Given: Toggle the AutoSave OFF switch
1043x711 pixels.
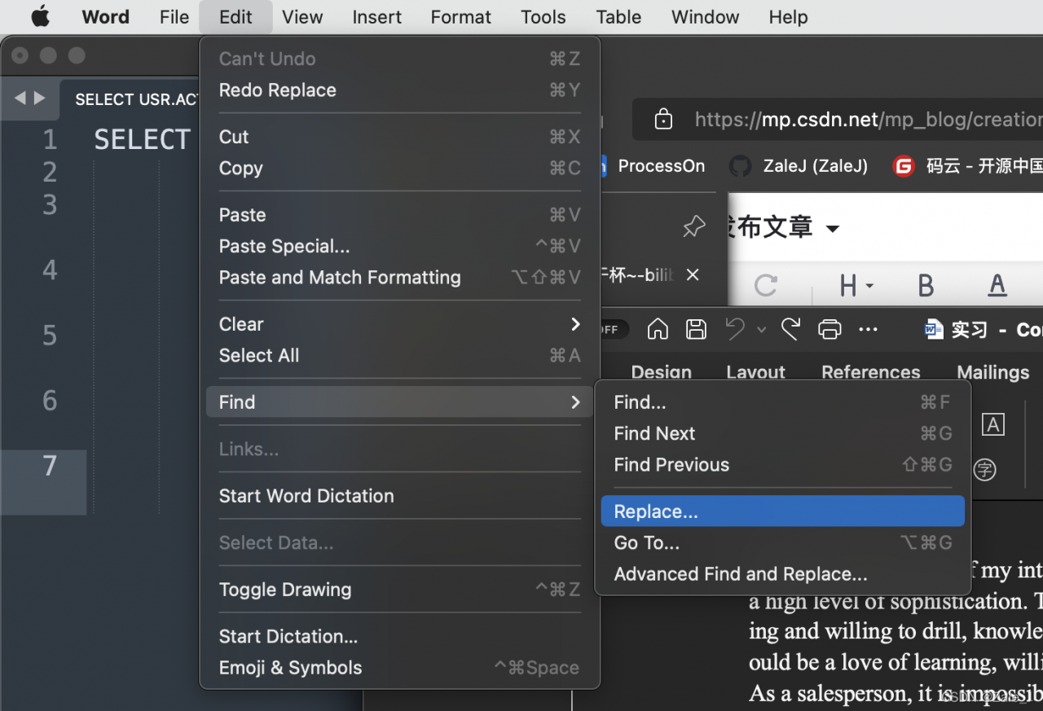Looking at the screenshot, I should (608, 329).
